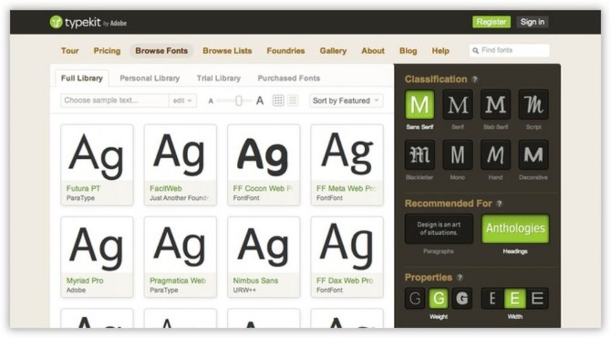The height and width of the screenshot is (338, 611).
Task: Toggle regular width E filter
Action: (515, 299)
